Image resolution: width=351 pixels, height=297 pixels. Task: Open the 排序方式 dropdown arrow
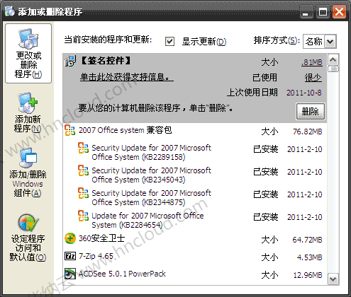click(x=330, y=42)
